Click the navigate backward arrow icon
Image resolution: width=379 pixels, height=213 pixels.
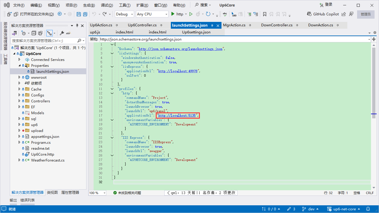[x=60, y=14]
